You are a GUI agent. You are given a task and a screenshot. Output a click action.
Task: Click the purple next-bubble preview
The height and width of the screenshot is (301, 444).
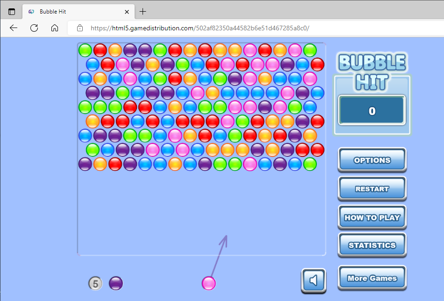[x=116, y=283]
